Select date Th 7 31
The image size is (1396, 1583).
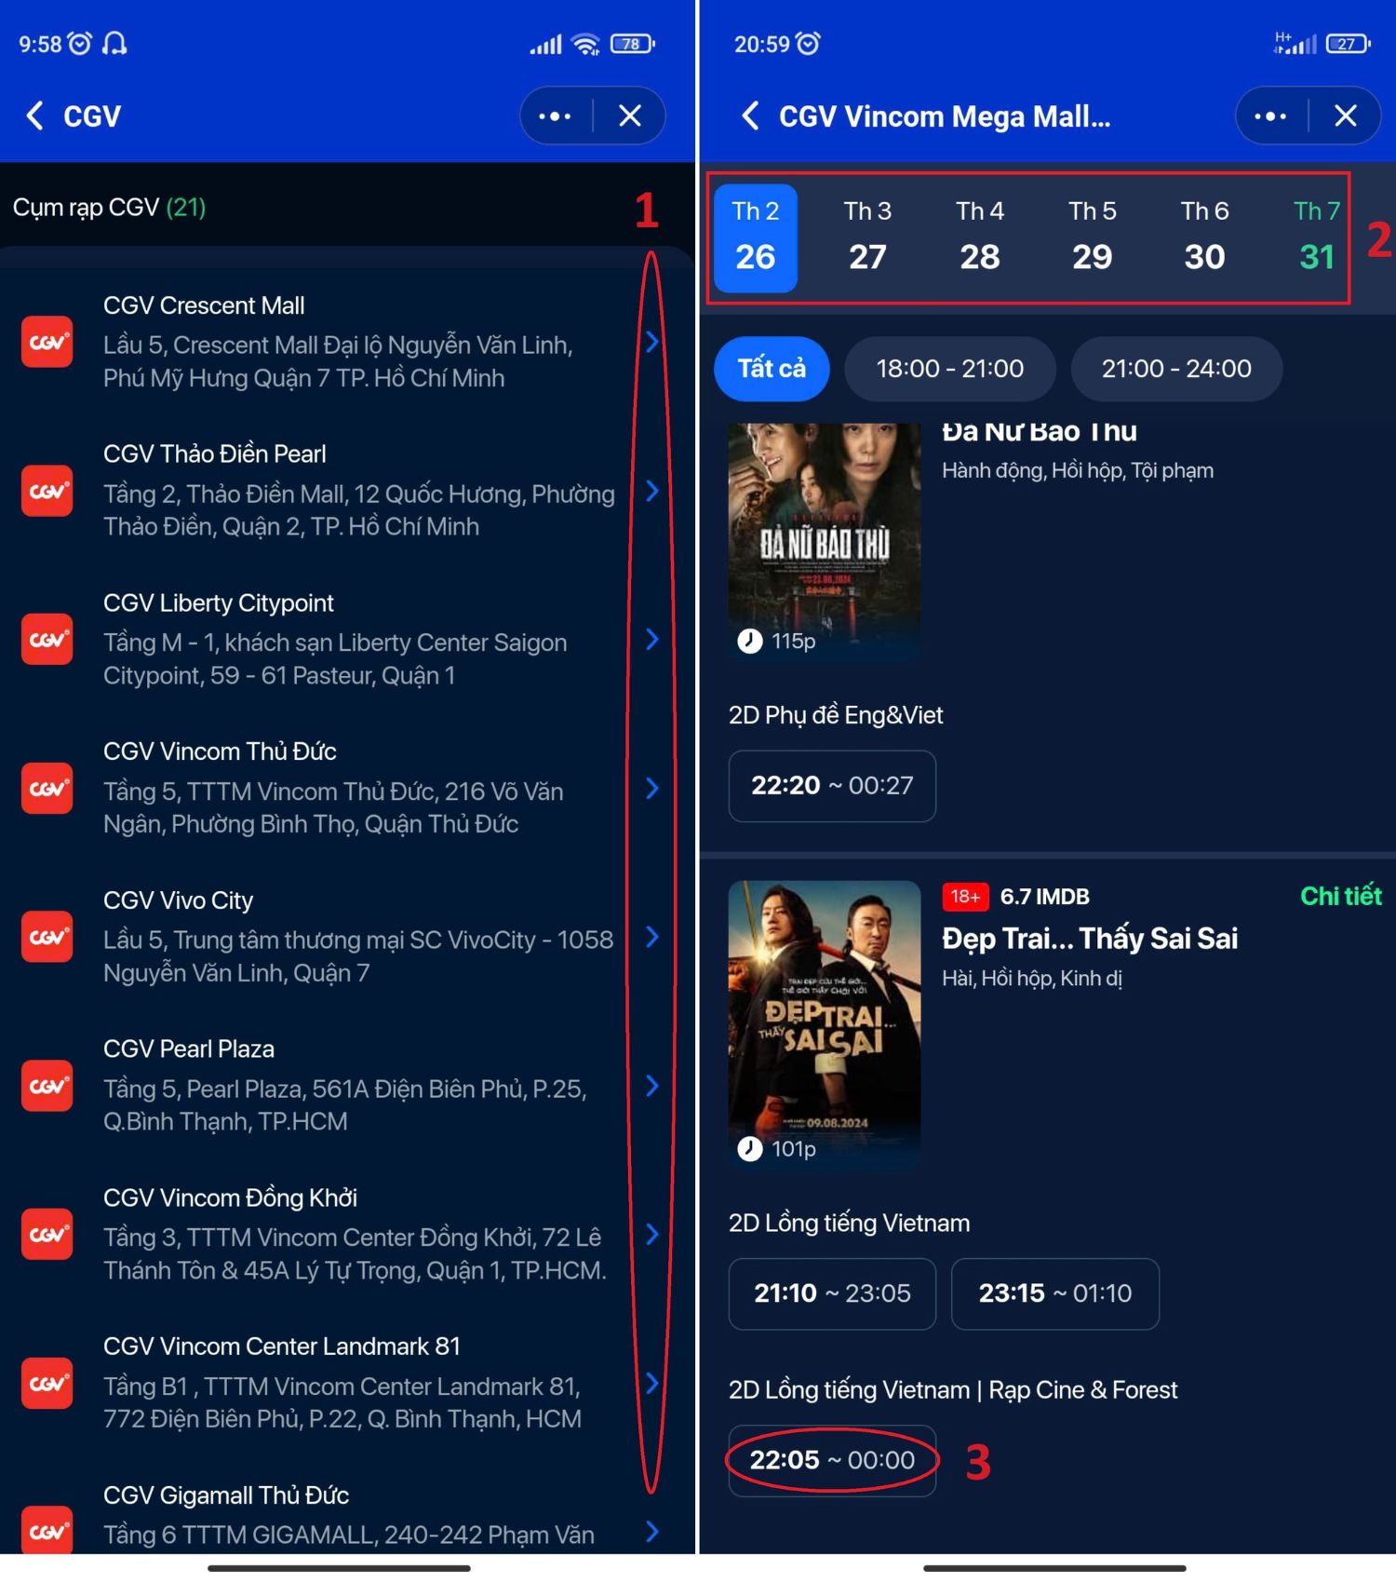pyautogui.click(x=1317, y=238)
